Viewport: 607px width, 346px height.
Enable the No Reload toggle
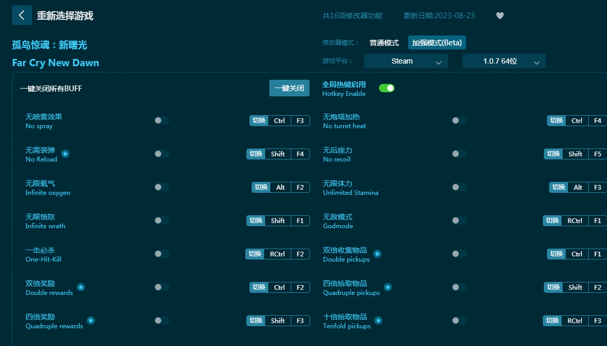coord(162,154)
